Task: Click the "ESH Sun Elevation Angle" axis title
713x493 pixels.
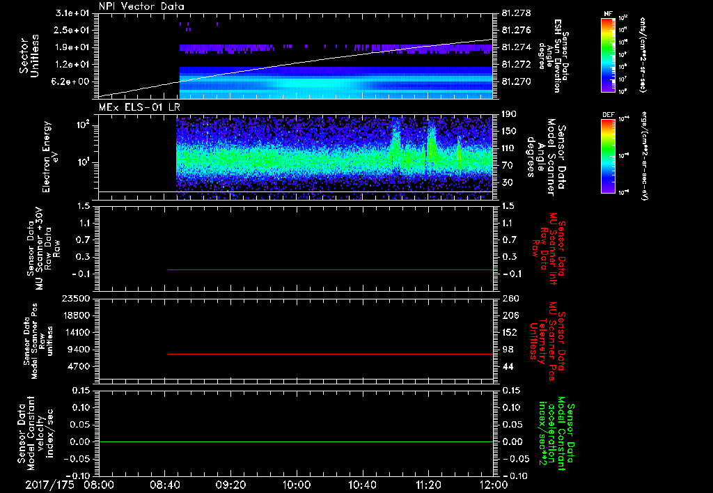Action: 554,56
